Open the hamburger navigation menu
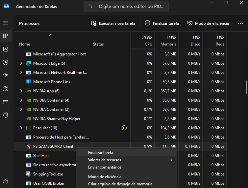The height and width of the screenshot is (188, 248). pyautogui.click(x=6, y=23)
